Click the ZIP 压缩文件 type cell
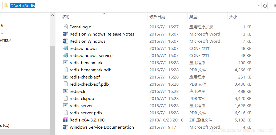This screenshot has height=135, width=276. 201,120
